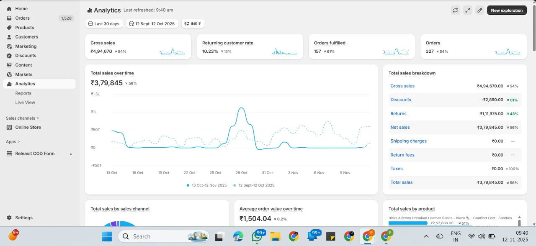Viewport: 536px width, 246px height.
Task: Go to the Discounts section
Action: coord(26,56)
